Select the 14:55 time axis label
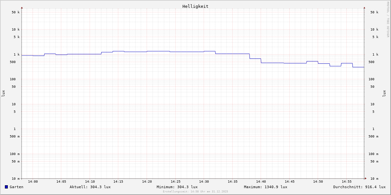Image resolution: width=391 pixels, height=195 pixels. (347, 182)
